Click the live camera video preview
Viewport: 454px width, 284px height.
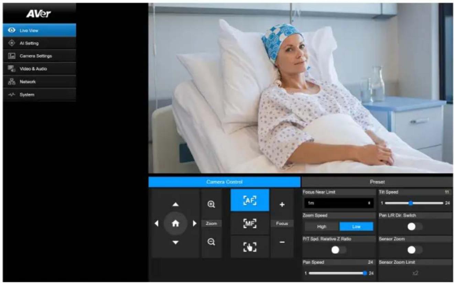(301, 88)
